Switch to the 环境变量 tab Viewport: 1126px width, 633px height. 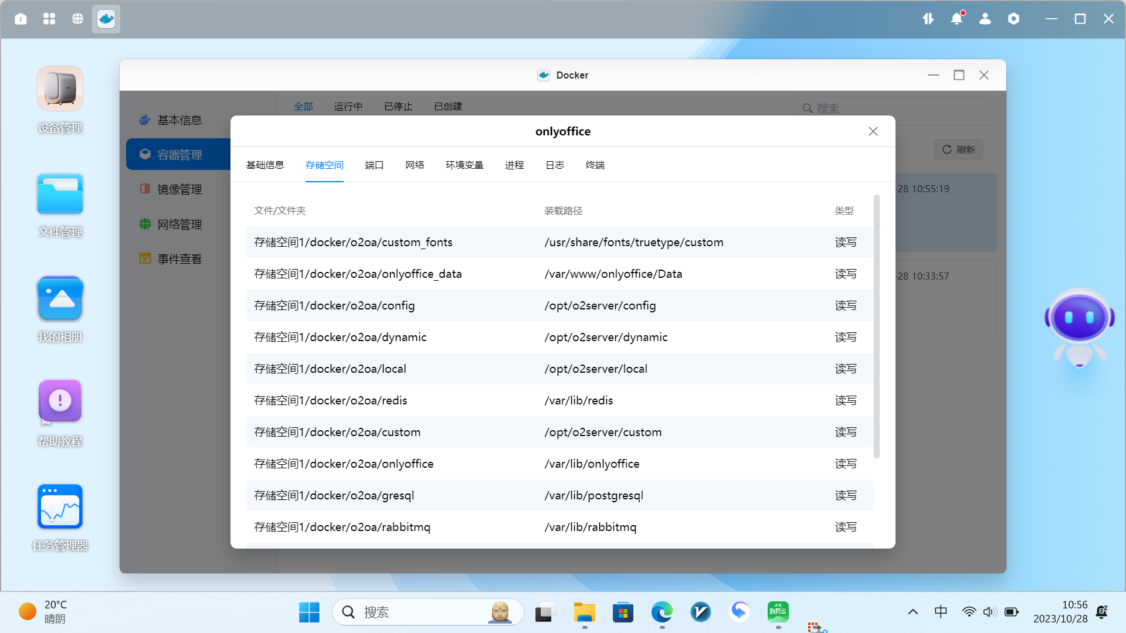[464, 165]
